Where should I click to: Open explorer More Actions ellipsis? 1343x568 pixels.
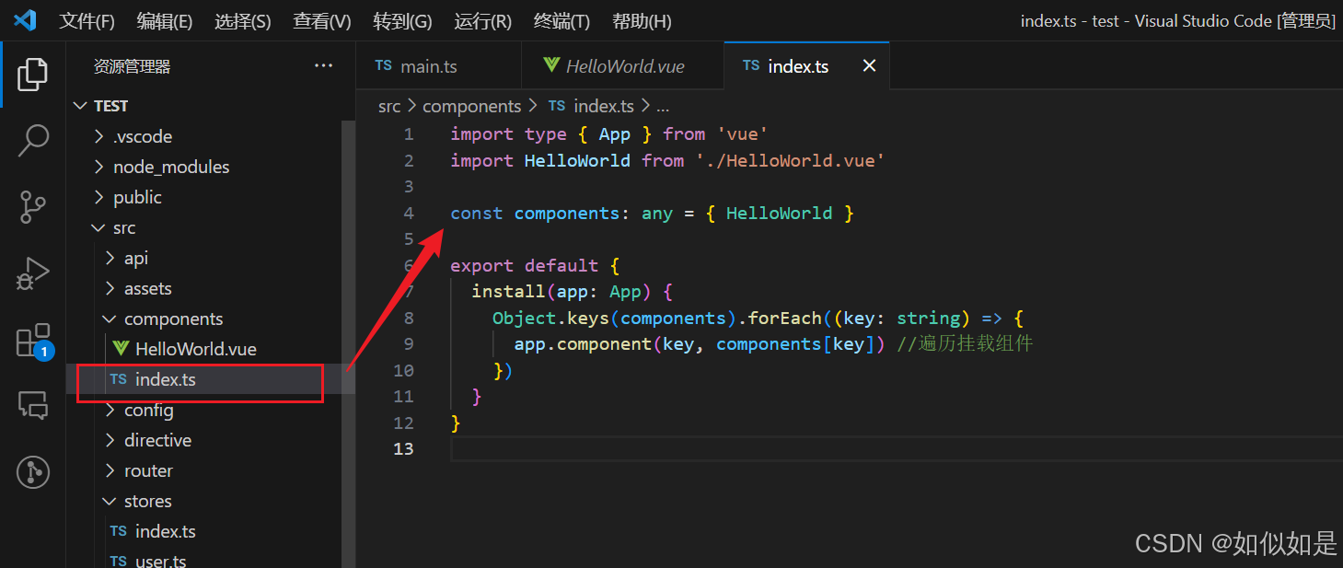[323, 65]
